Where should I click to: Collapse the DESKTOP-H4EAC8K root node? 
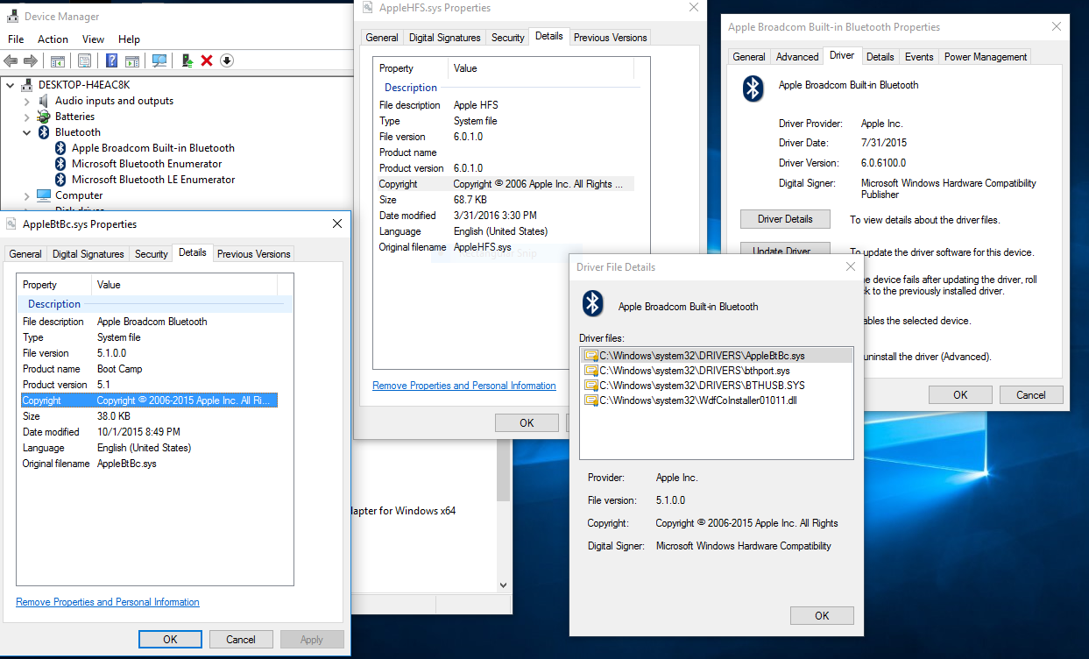click(x=11, y=85)
